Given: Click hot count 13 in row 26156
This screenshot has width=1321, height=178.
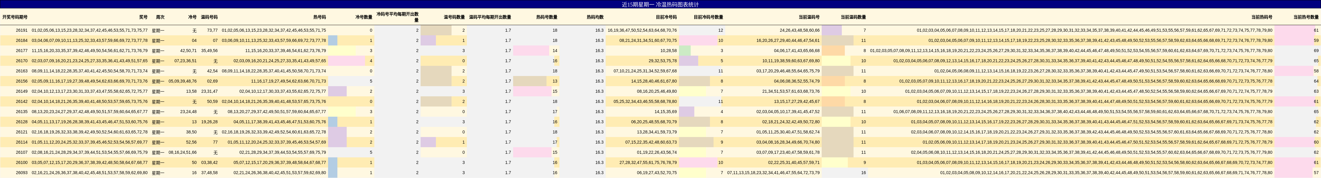Looking at the screenshot, I should [x=555, y=81].
